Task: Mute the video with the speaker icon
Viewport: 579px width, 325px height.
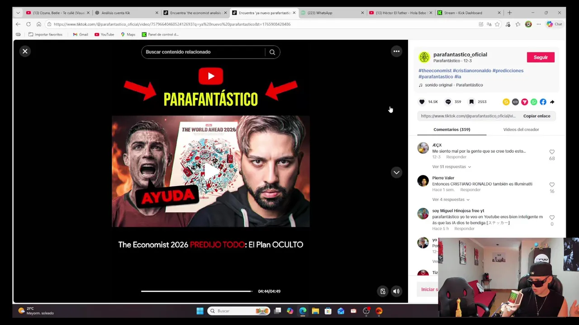Action: [396, 292]
